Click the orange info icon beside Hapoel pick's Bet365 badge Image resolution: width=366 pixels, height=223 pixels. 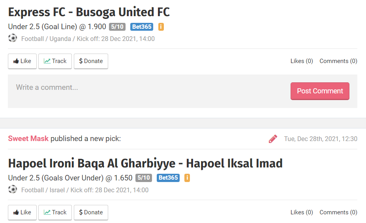point(187,178)
